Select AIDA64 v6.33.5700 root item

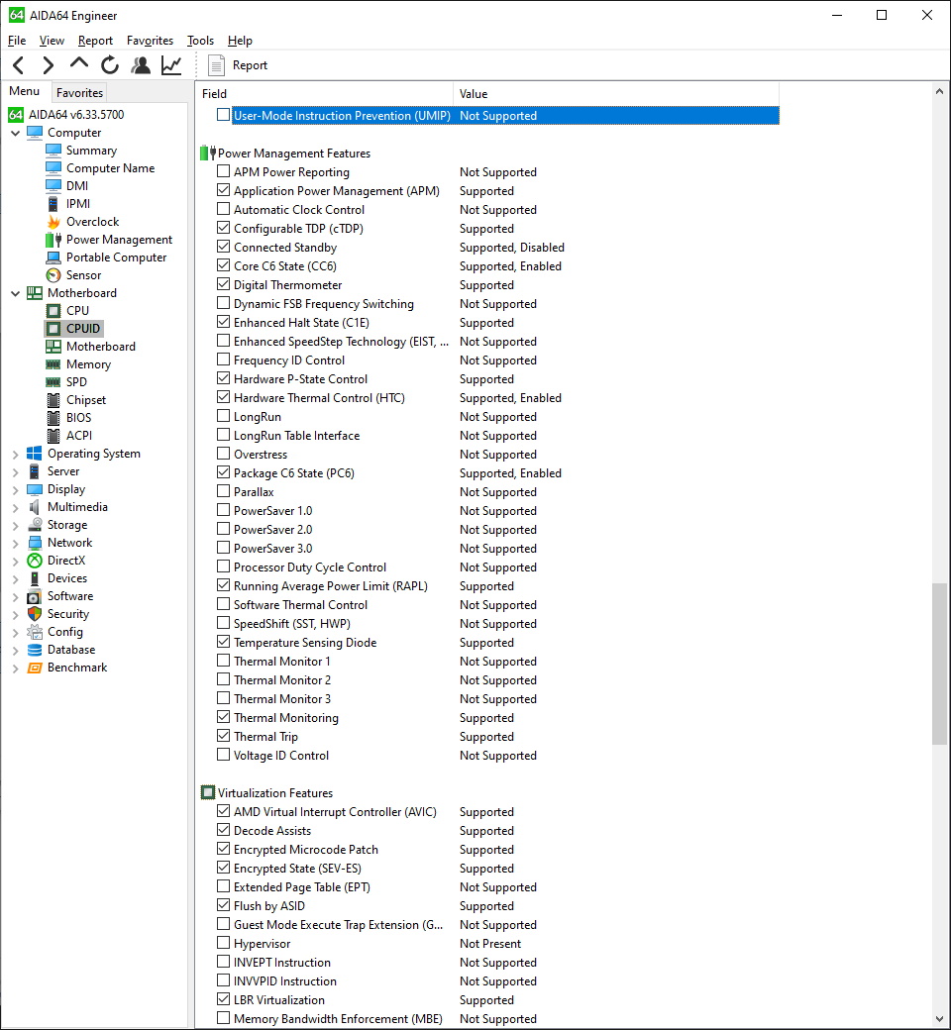pos(76,114)
